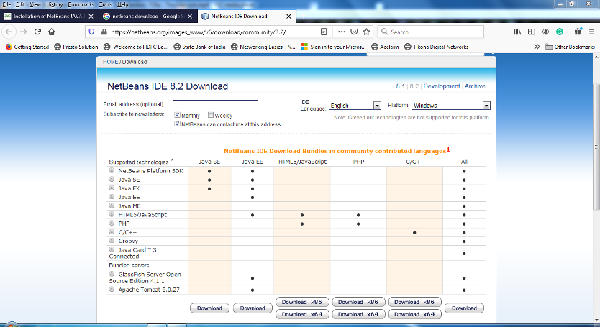The image size is (600, 327).
Task: Open page actions three-dot menu
Action: 342,32
